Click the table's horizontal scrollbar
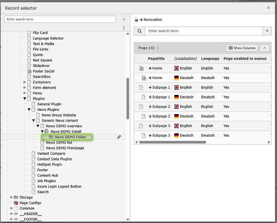 173,142
